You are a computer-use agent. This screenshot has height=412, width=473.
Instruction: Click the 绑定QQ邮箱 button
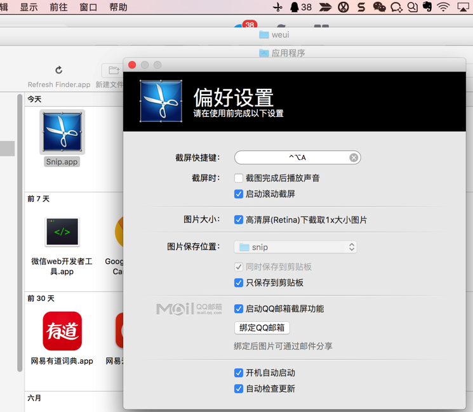click(262, 328)
